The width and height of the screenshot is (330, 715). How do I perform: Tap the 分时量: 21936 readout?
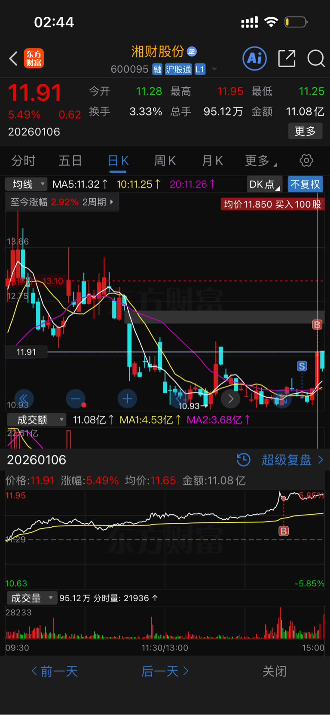[x=125, y=598]
